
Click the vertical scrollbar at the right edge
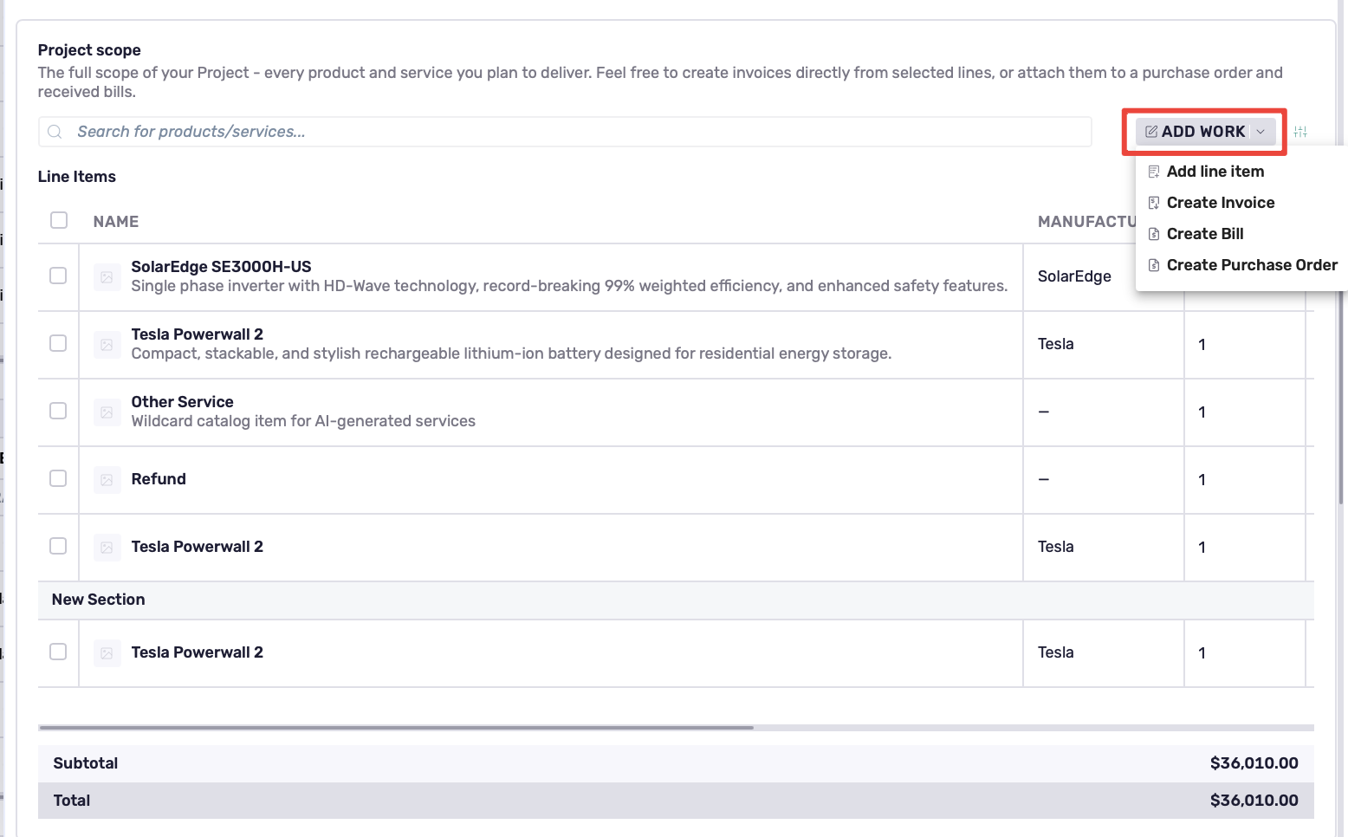click(1342, 399)
